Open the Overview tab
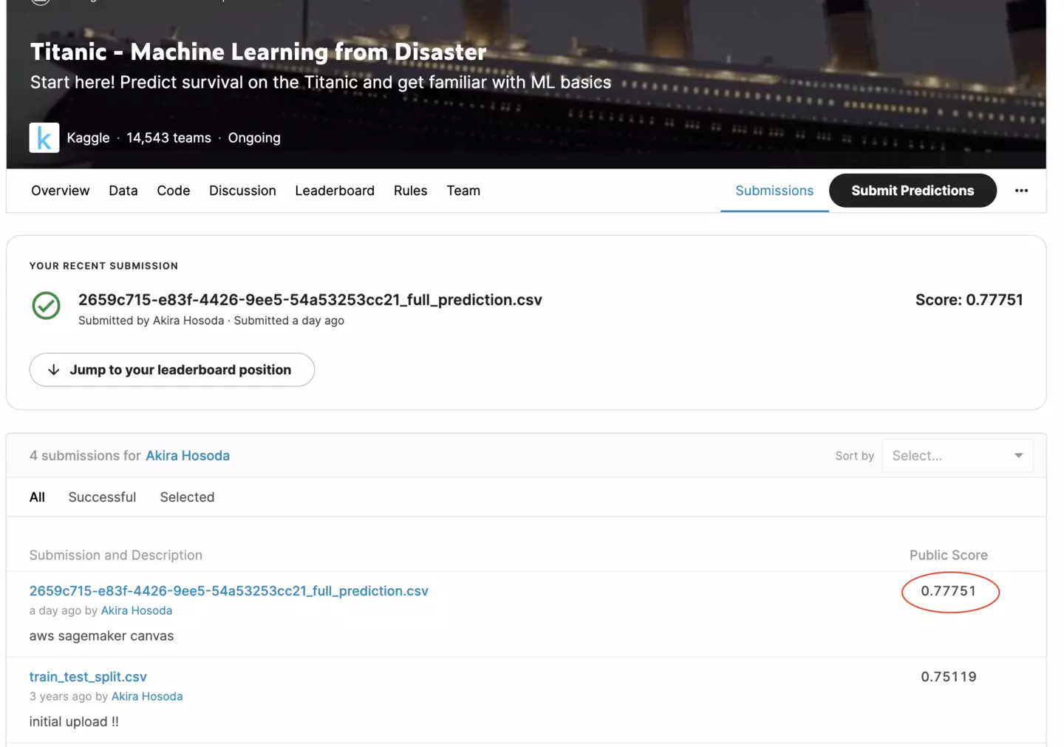The image size is (1064, 747). click(61, 191)
